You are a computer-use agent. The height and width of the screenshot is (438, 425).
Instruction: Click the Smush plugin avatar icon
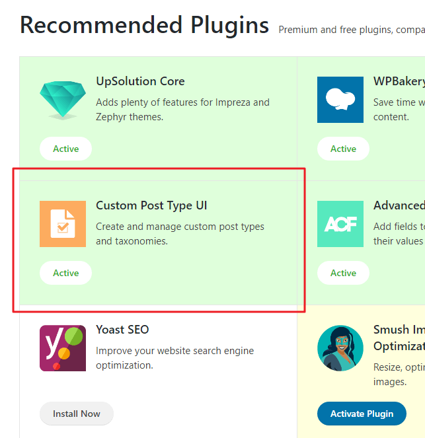pyautogui.click(x=340, y=348)
